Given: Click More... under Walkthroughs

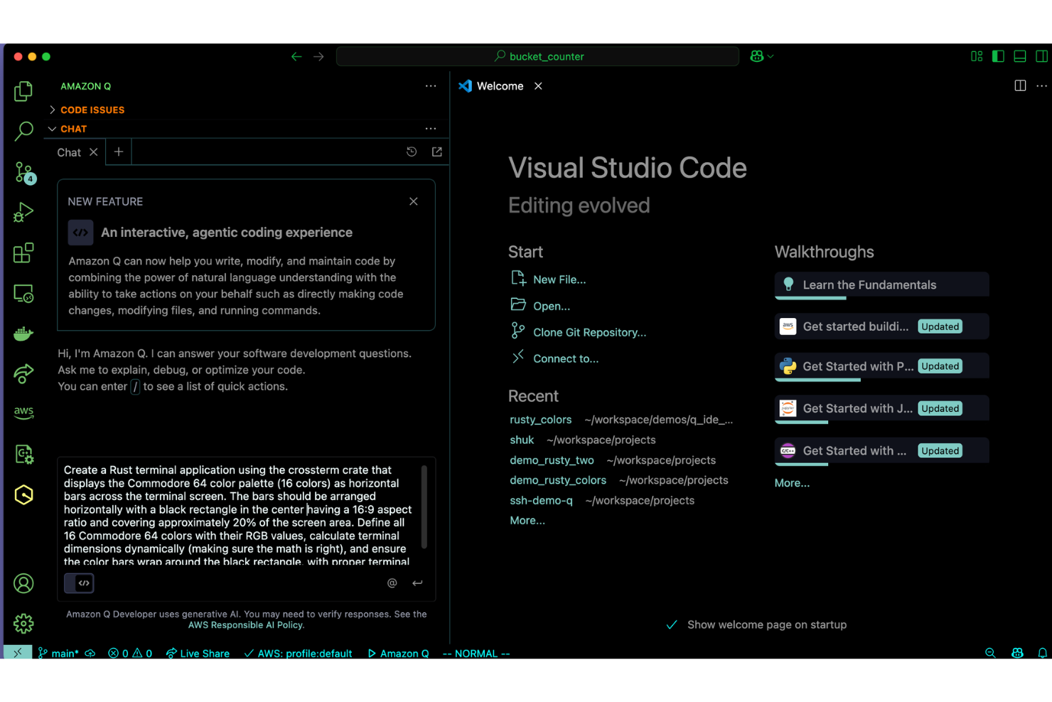Looking at the screenshot, I should (792, 483).
